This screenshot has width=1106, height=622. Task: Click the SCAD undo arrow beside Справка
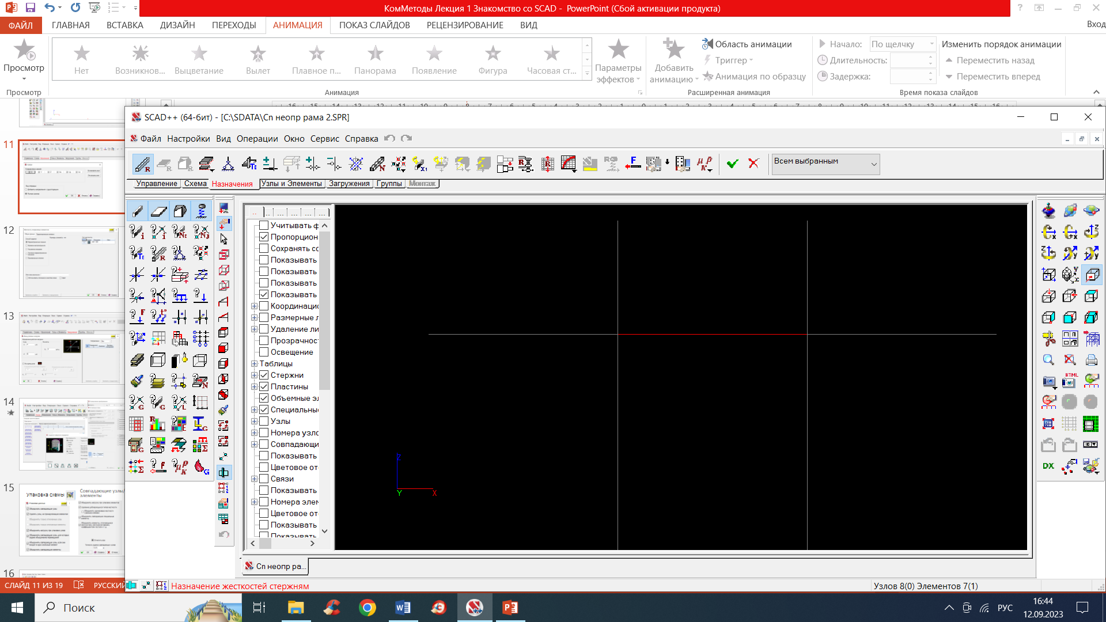[390, 138]
